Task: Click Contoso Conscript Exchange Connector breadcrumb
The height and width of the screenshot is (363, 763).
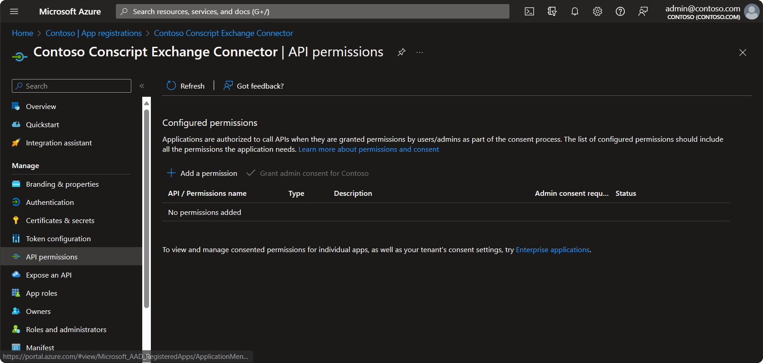Action: click(x=224, y=33)
